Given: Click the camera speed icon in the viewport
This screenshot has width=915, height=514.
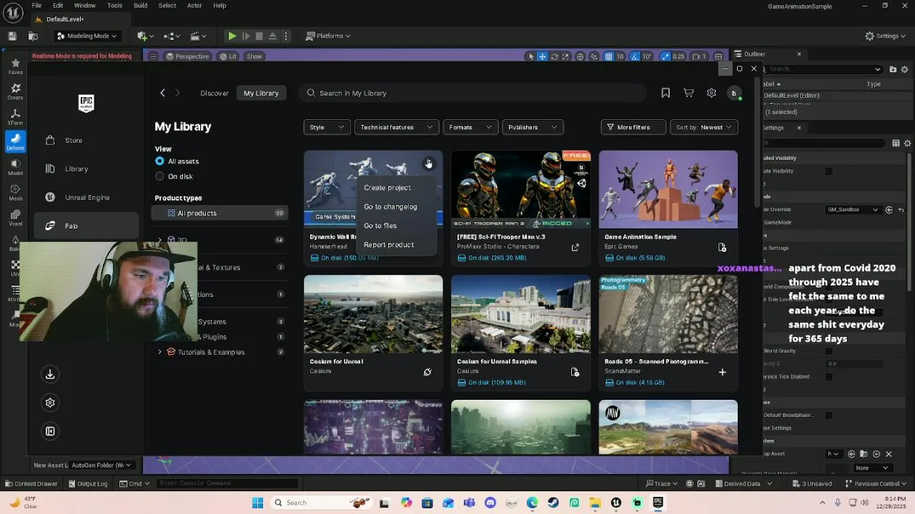Looking at the screenshot, I should pos(698,56).
